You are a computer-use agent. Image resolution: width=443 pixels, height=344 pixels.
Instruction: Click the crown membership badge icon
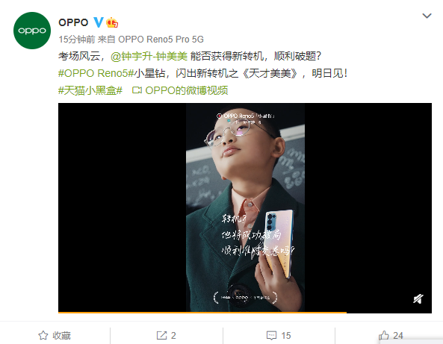coord(112,22)
